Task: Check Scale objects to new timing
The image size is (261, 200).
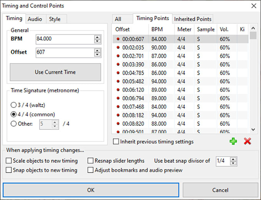Action: pos(9,161)
